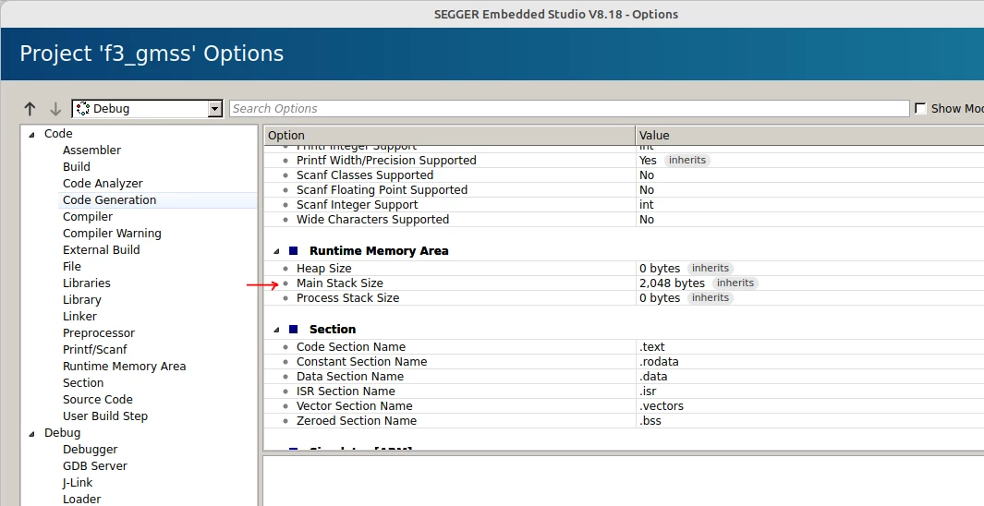Select Zeroed Section Name option
The height and width of the screenshot is (506, 984).
tap(357, 421)
